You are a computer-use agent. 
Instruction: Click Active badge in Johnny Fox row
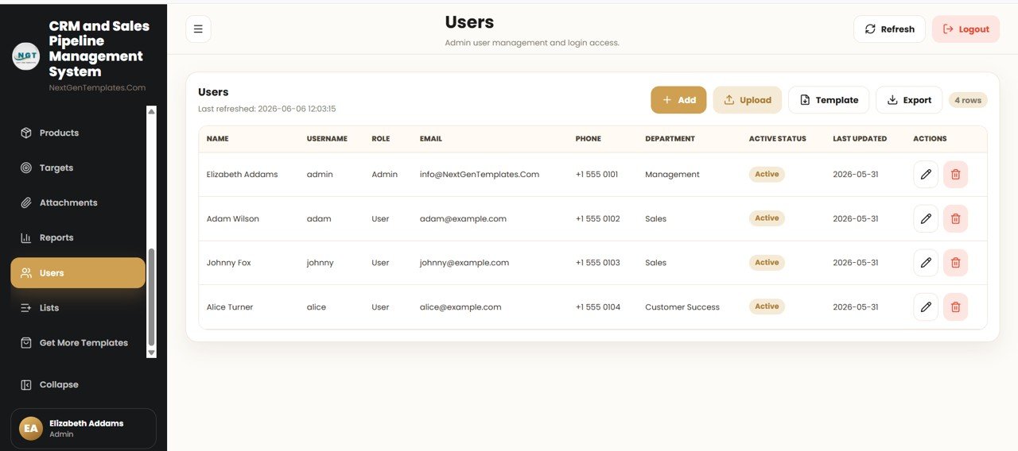point(767,262)
